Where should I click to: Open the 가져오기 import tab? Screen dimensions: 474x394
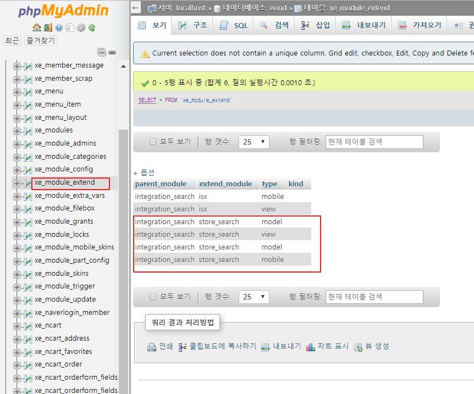[419, 25]
